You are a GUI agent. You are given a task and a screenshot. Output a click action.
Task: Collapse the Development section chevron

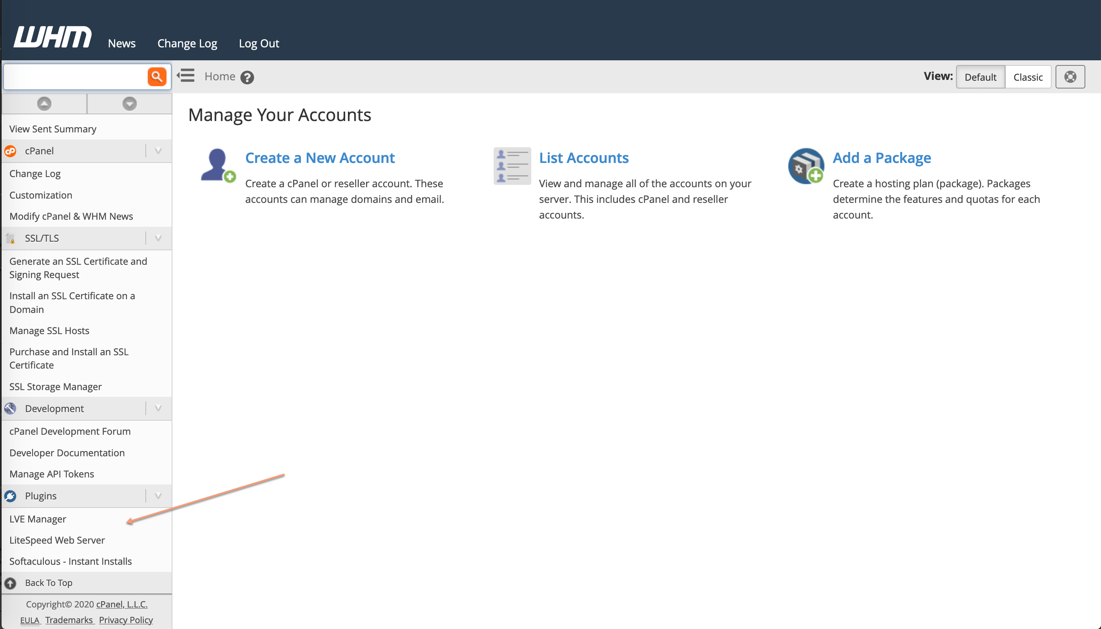(x=158, y=408)
